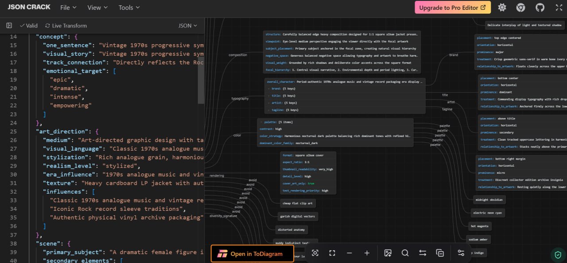Click Upgrade to Pro Editor button
The image size is (567, 263).
pos(453,8)
